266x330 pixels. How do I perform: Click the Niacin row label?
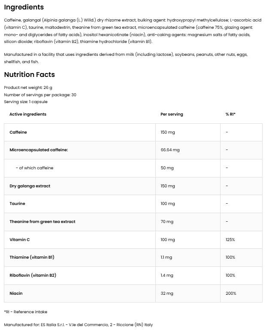click(x=16, y=293)
